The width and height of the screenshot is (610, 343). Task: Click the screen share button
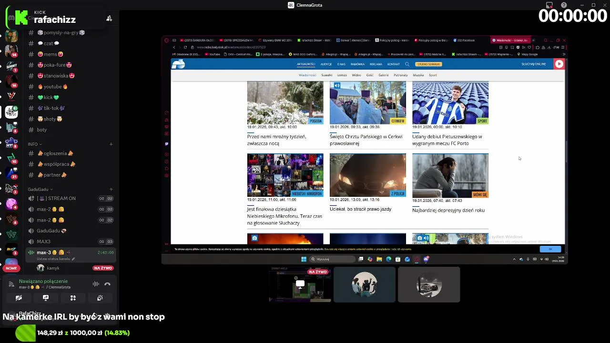46,298
